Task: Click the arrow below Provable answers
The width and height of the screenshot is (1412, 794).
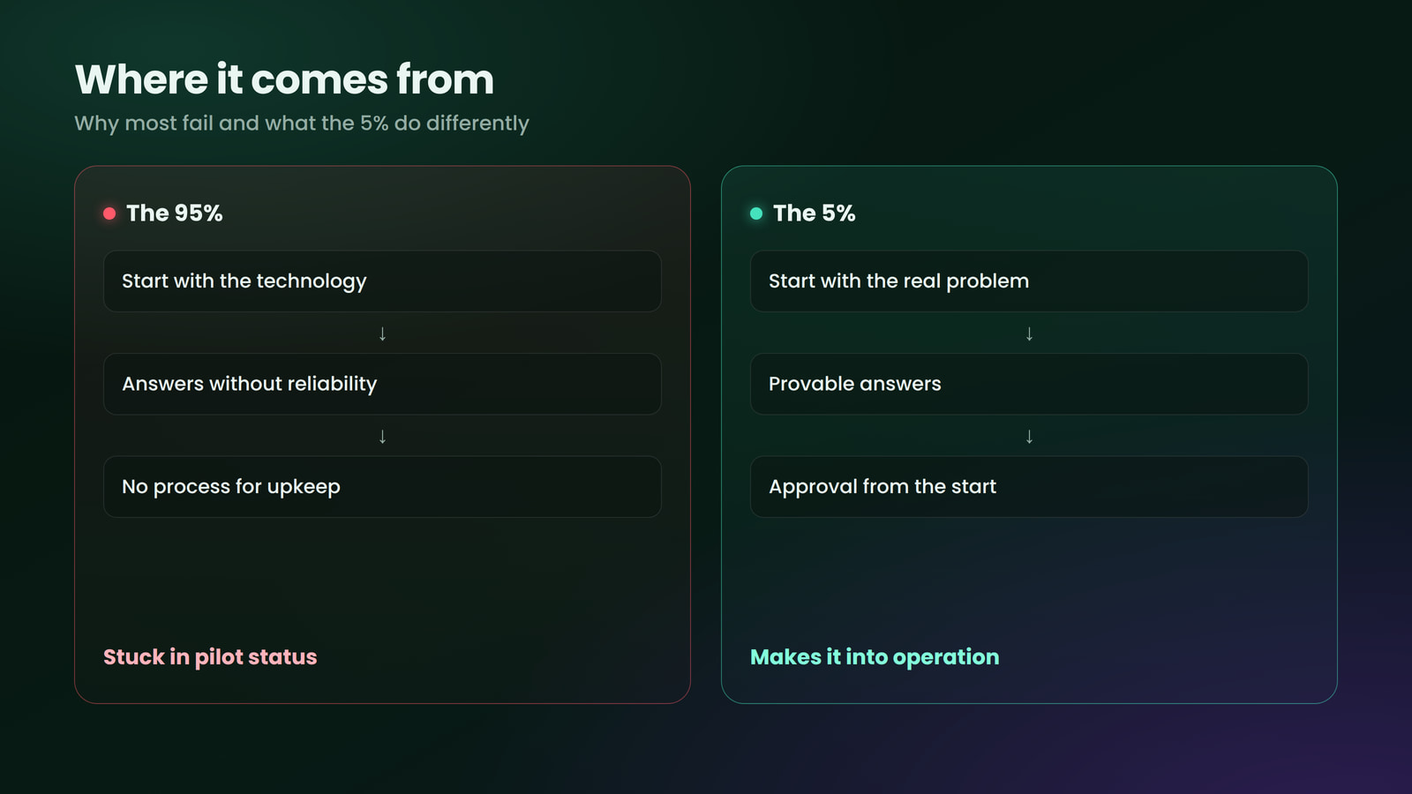Action: click(1029, 436)
